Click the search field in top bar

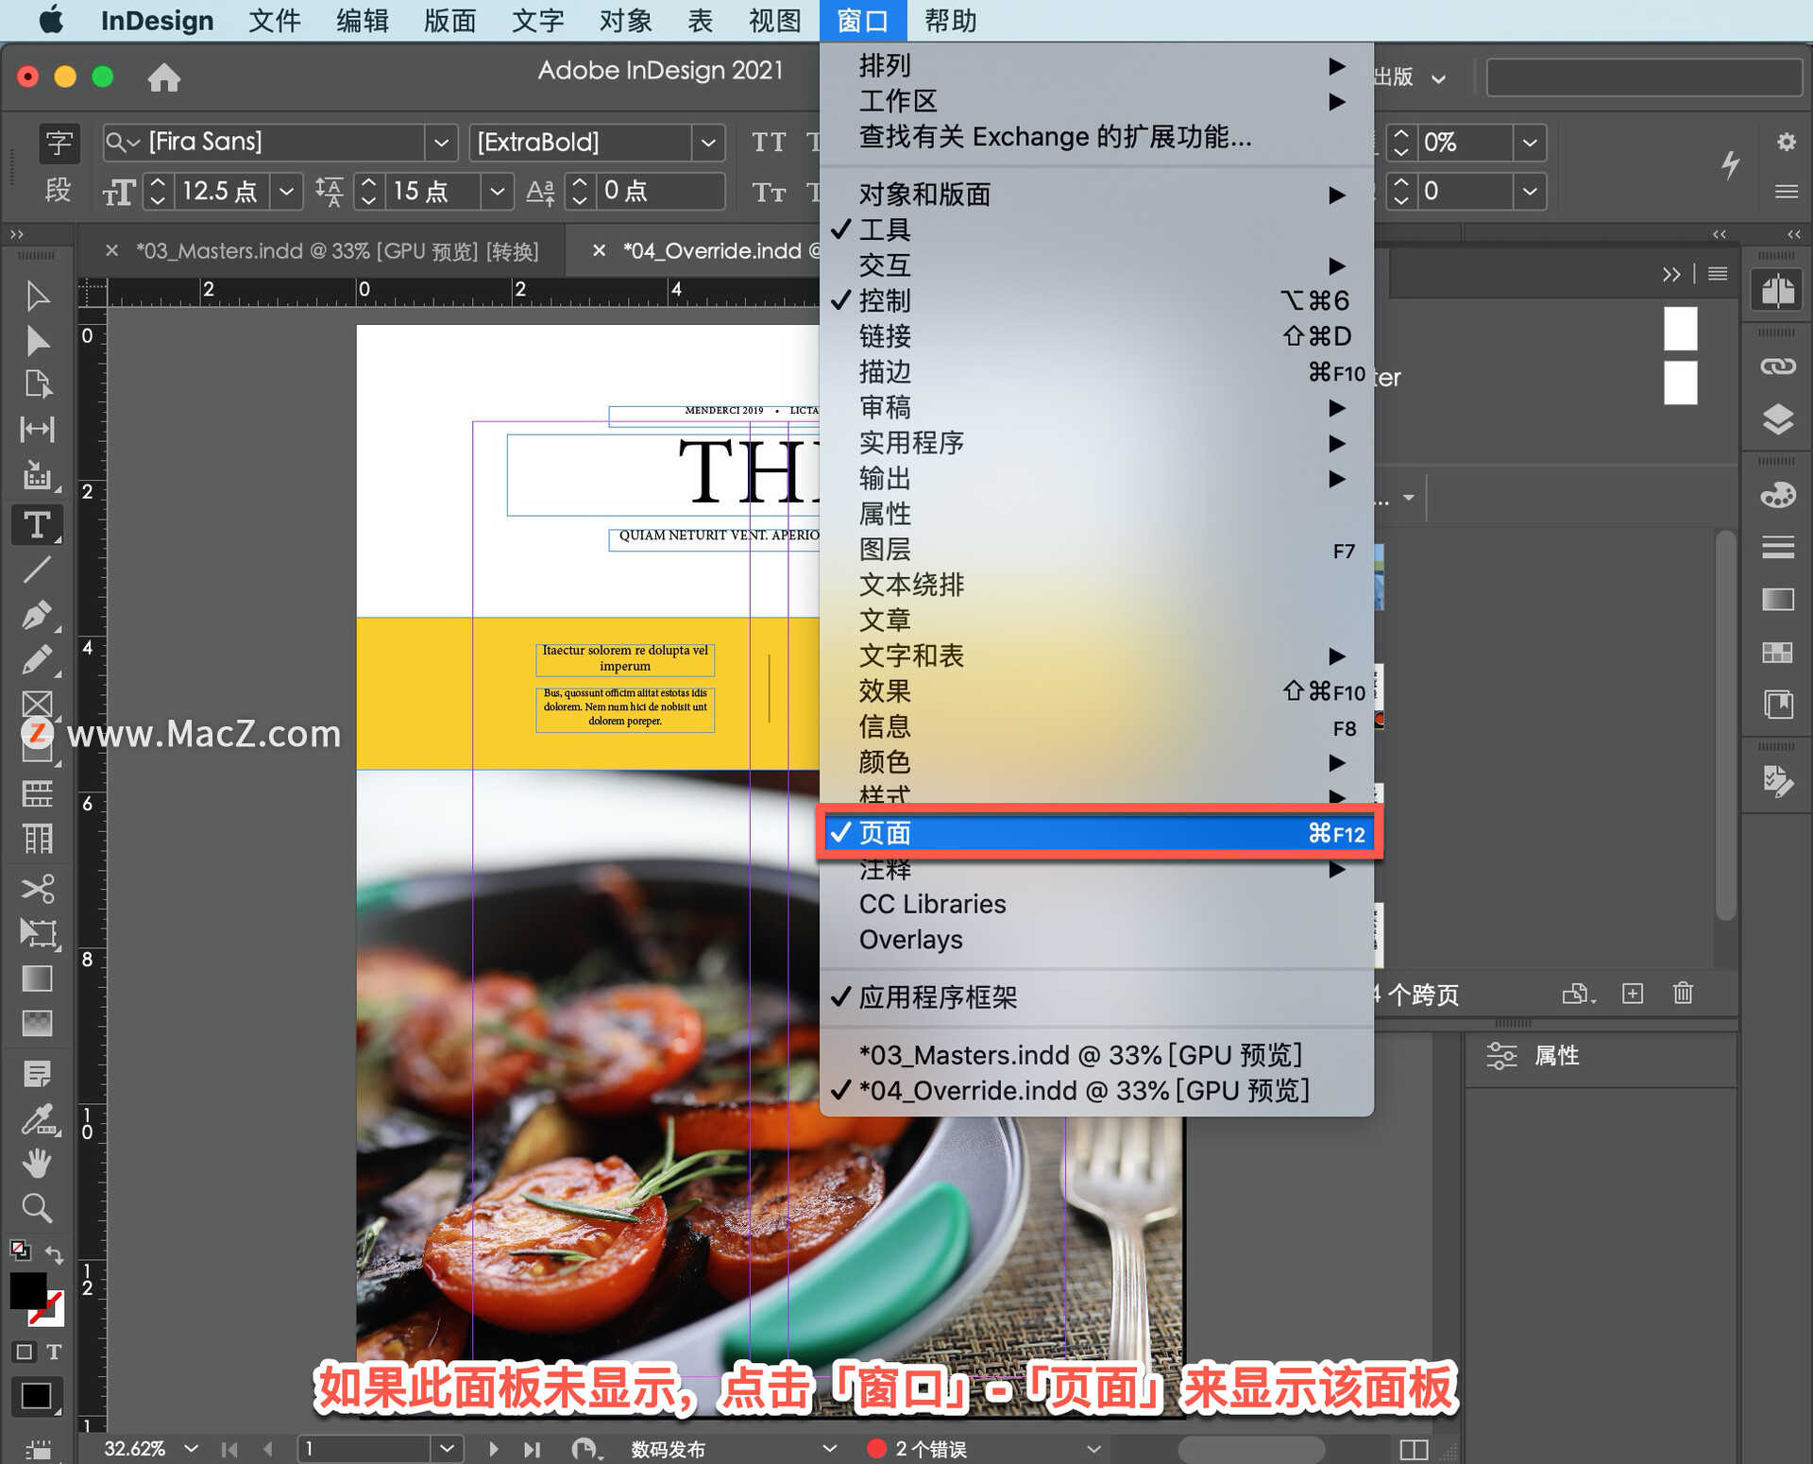(x=1643, y=77)
